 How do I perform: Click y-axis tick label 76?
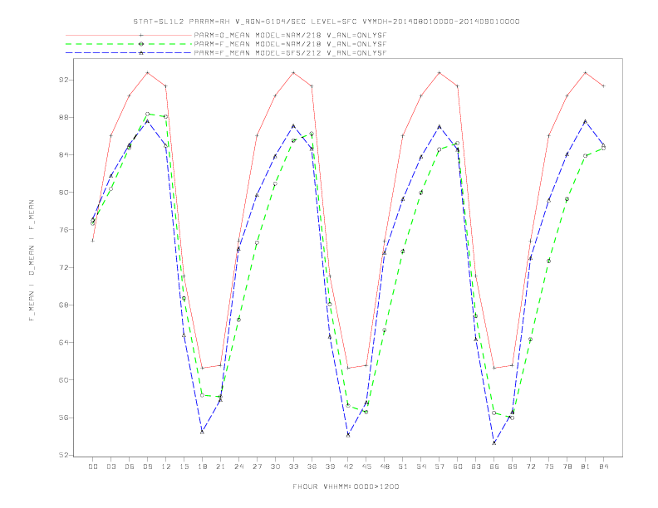[x=63, y=230]
